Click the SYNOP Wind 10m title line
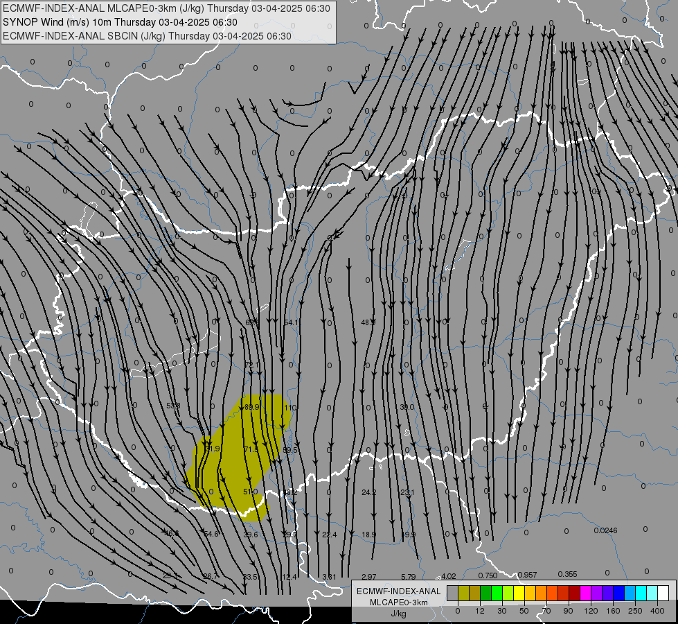The width and height of the screenshot is (678, 624). (121, 22)
